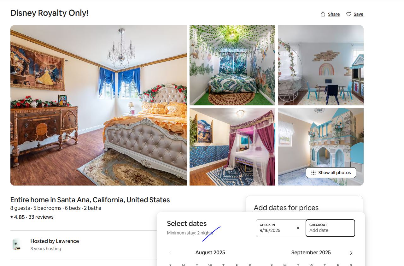404x266 pixels.
Task: Click the Show all photos button
Action: point(331,173)
